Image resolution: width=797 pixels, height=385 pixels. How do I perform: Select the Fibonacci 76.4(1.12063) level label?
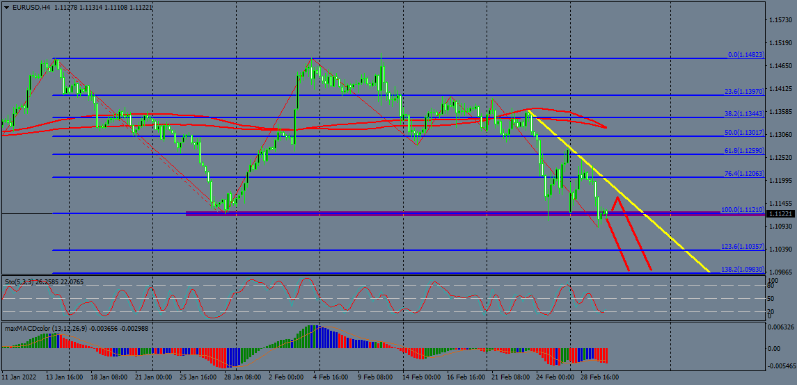pyautogui.click(x=744, y=174)
